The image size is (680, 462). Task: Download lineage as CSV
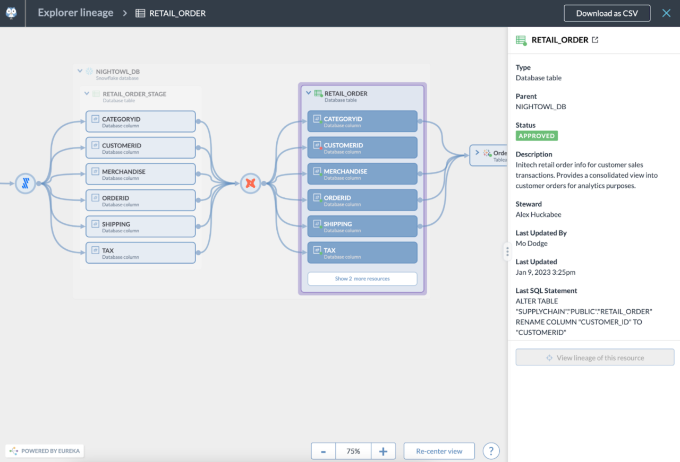click(607, 13)
